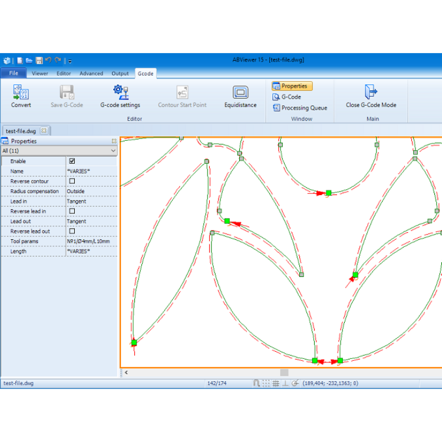442x442 pixels.
Task: Click the Equidistance tool icon
Action: pyautogui.click(x=240, y=93)
